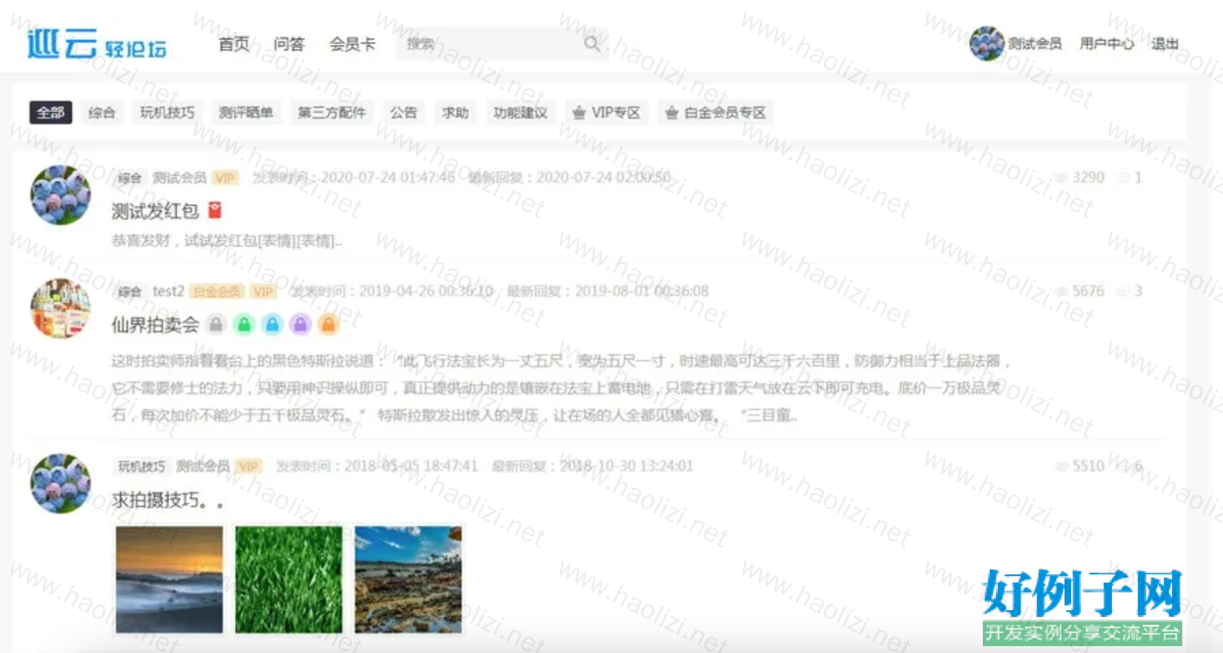Go to 问答 in the top navigation
The width and height of the screenshot is (1223, 653).
pos(288,44)
